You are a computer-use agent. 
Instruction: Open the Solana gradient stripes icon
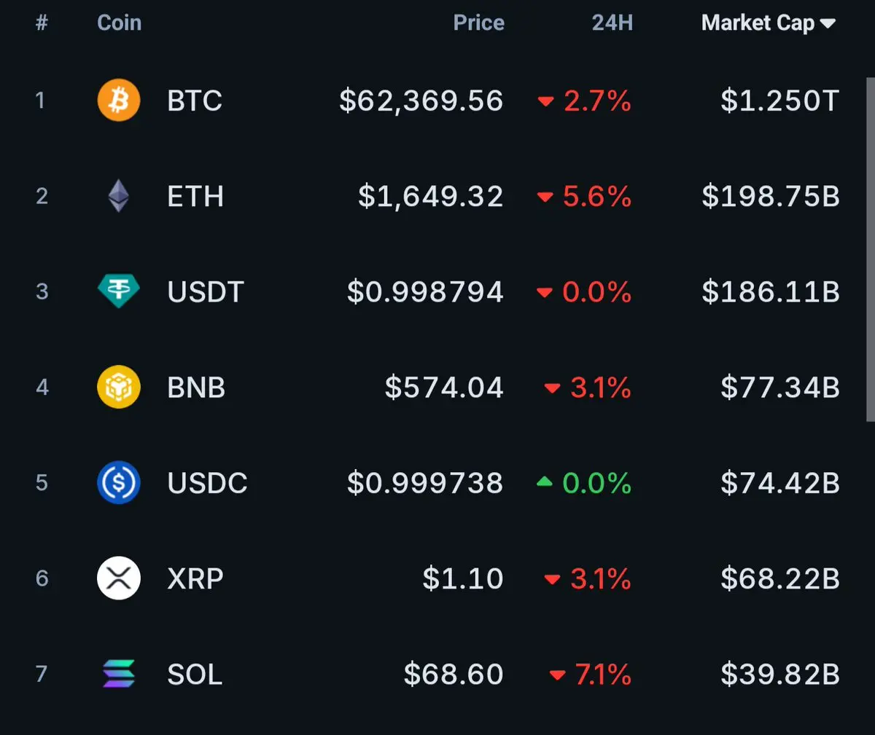(119, 674)
